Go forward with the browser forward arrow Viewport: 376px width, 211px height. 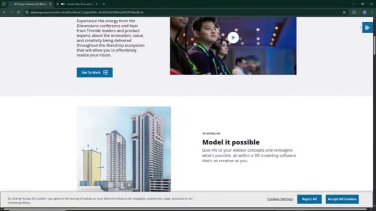point(11,12)
